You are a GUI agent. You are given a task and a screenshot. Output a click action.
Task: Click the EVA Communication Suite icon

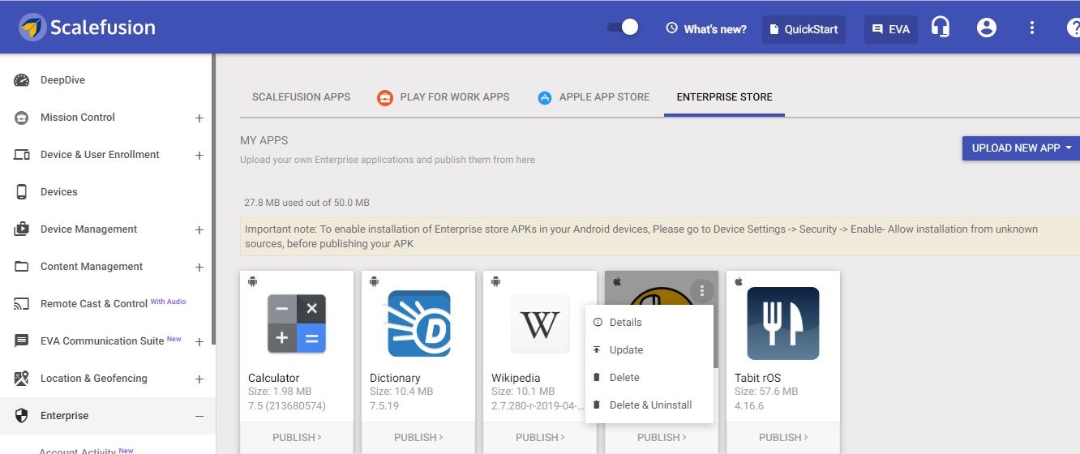click(x=22, y=341)
